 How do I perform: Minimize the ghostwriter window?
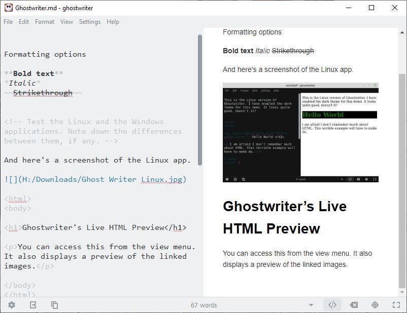tap(349, 8)
